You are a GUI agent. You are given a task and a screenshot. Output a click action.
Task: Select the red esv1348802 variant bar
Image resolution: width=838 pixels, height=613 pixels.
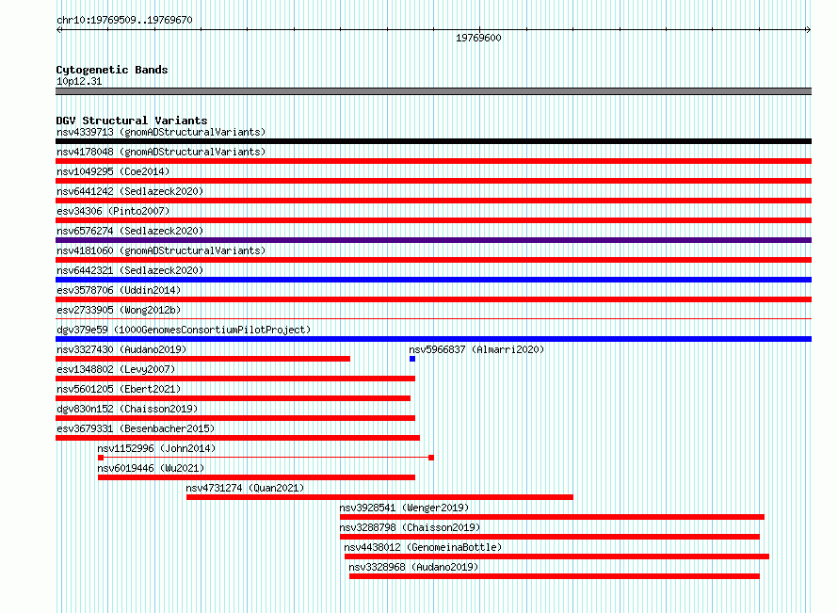235,379
